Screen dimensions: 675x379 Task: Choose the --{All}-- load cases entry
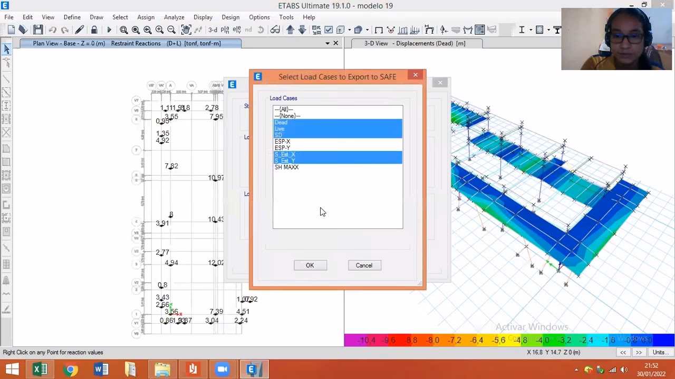(x=284, y=109)
